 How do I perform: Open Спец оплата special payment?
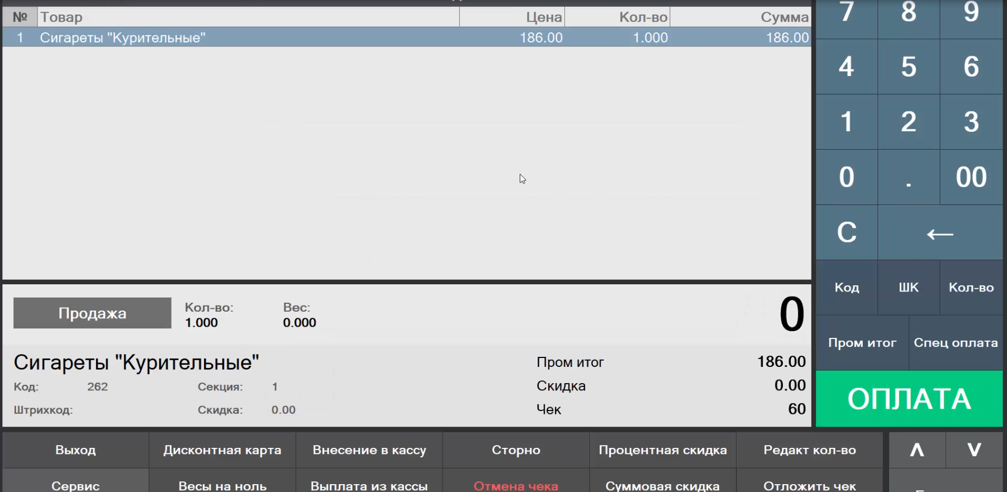click(x=956, y=343)
